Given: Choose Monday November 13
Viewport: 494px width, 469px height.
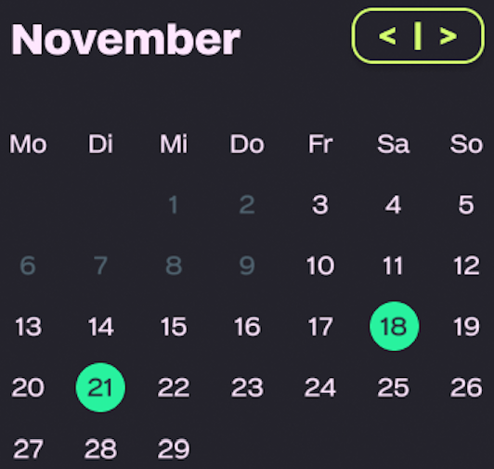Looking at the screenshot, I should pyautogui.click(x=28, y=327).
